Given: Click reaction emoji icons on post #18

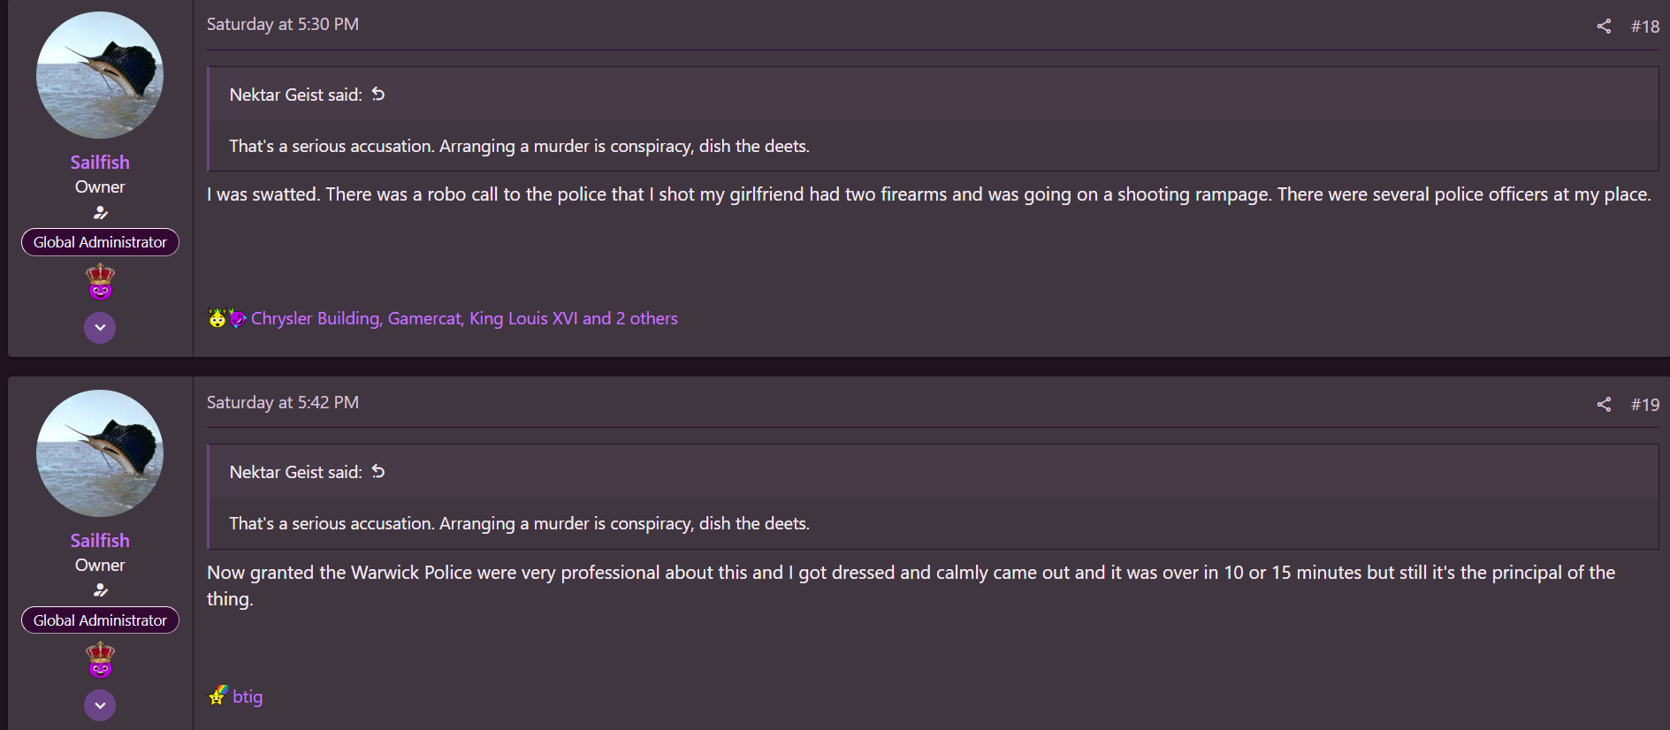Looking at the screenshot, I should coord(226,318).
